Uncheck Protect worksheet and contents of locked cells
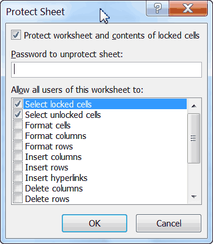 coord(16,35)
